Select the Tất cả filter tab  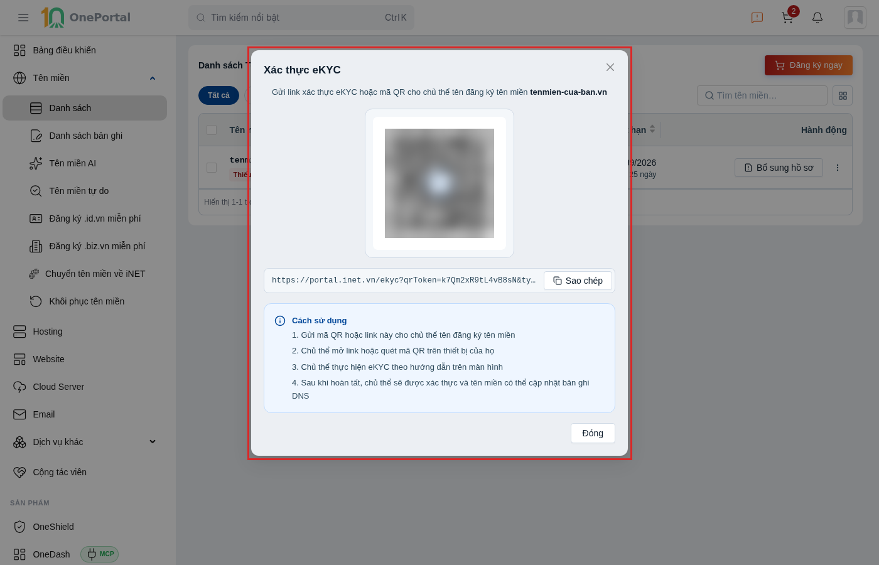pos(218,95)
